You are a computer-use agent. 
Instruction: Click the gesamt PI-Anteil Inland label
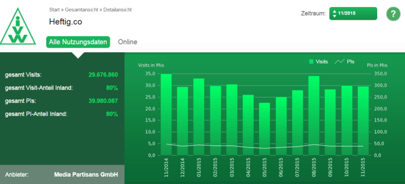(x=36, y=114)
